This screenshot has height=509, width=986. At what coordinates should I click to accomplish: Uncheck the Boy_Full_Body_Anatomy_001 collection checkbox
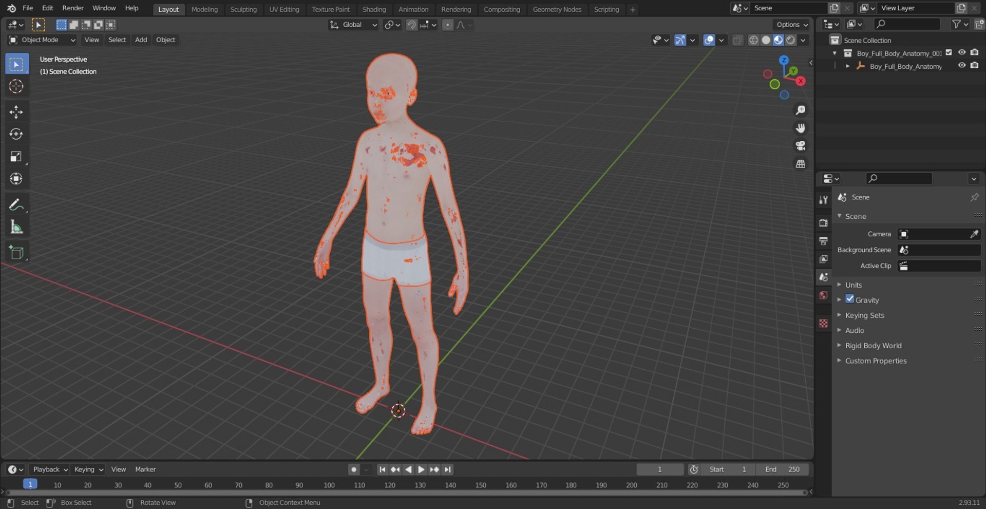tap(949, 52)
